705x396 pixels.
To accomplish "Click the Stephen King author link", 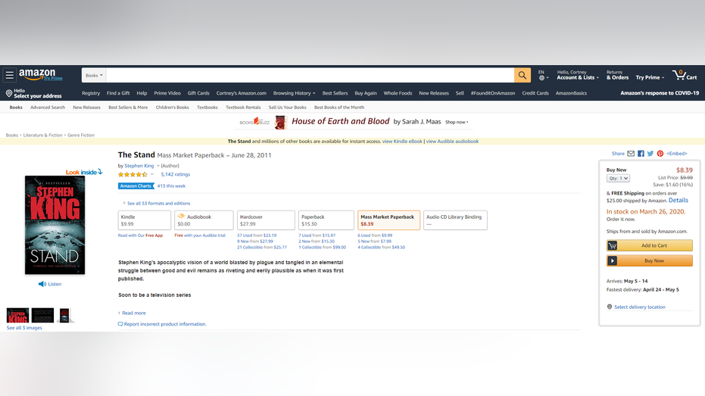I will (x=139, y=166).
